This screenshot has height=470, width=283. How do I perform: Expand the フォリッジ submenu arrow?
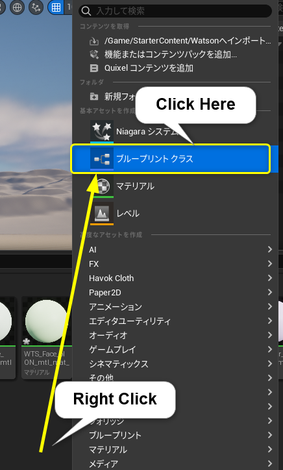270,421
